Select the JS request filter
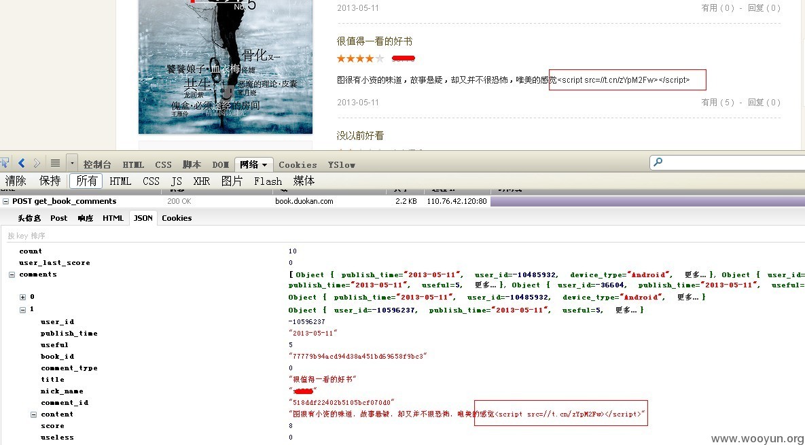The image size is (805, 445). click(x=177, y=181)
